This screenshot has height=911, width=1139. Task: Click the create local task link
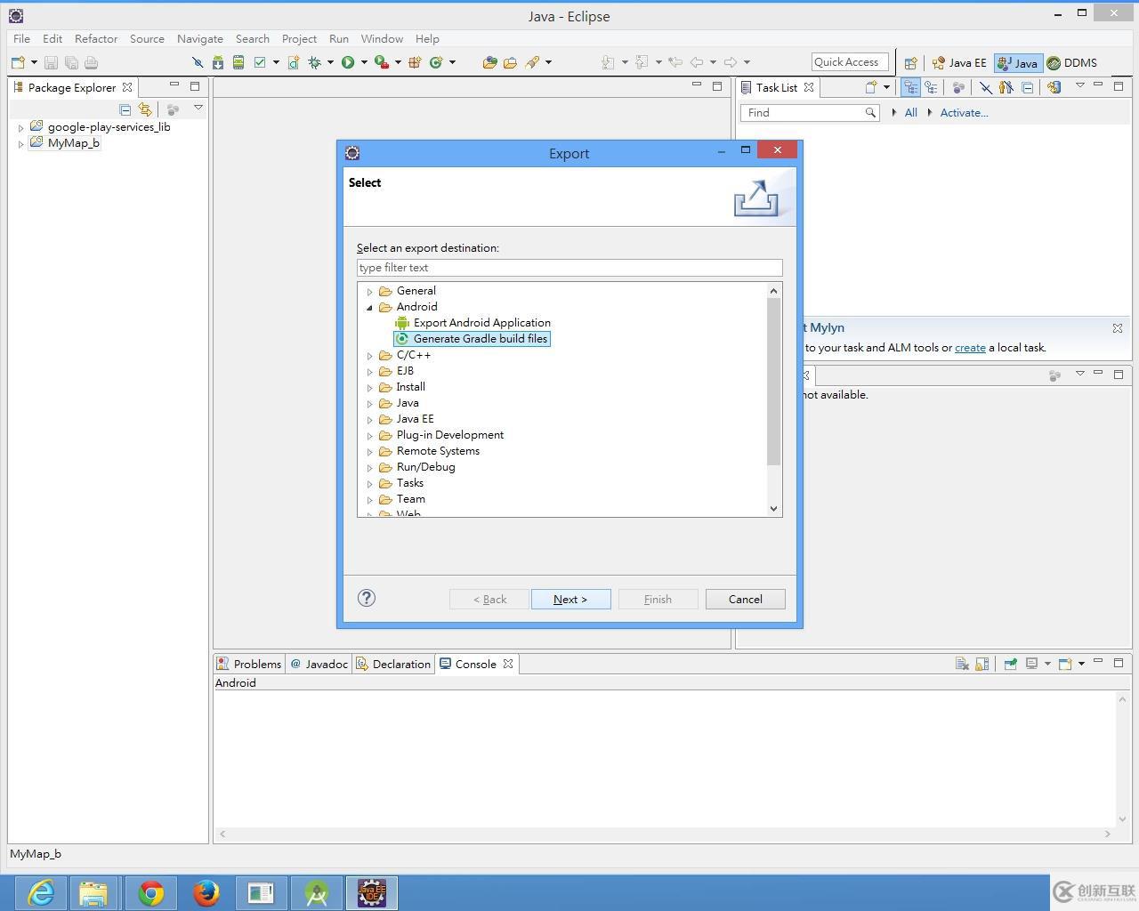click(x=970, y=348)
